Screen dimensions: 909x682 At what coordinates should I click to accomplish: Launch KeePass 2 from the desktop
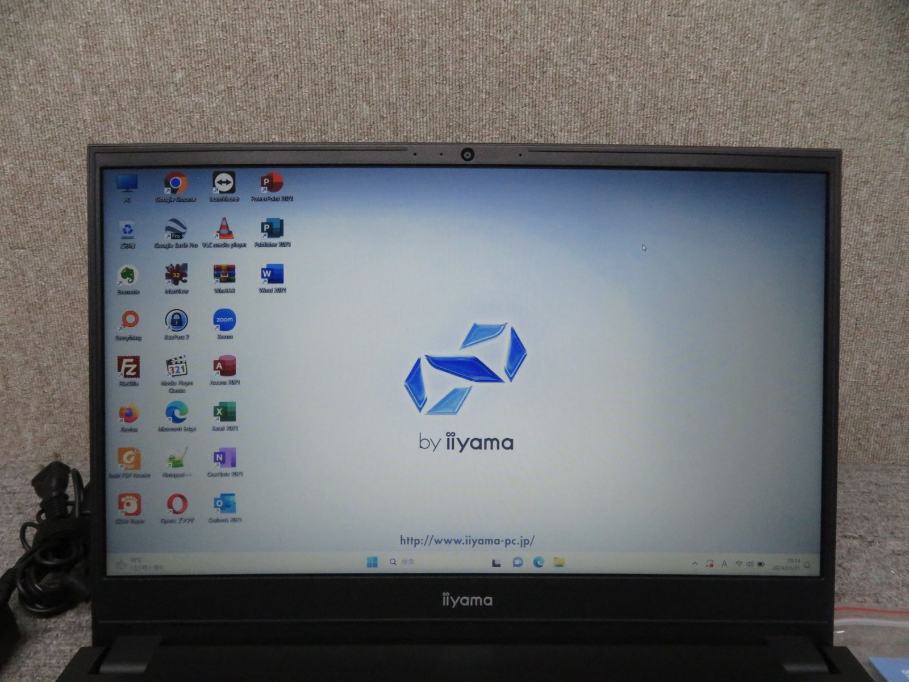click(x=177, y=325)
